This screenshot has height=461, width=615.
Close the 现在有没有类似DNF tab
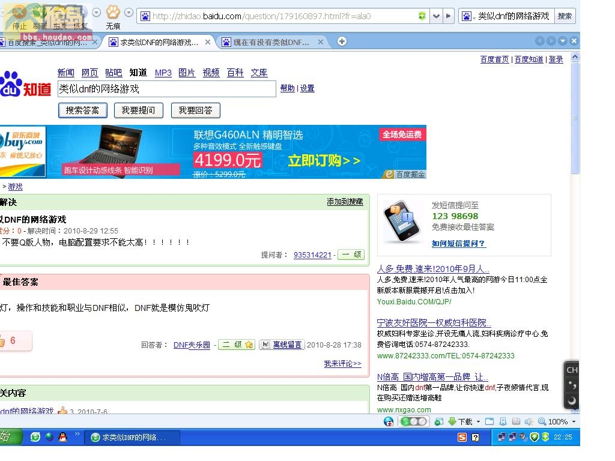click(x=321, y=41)
